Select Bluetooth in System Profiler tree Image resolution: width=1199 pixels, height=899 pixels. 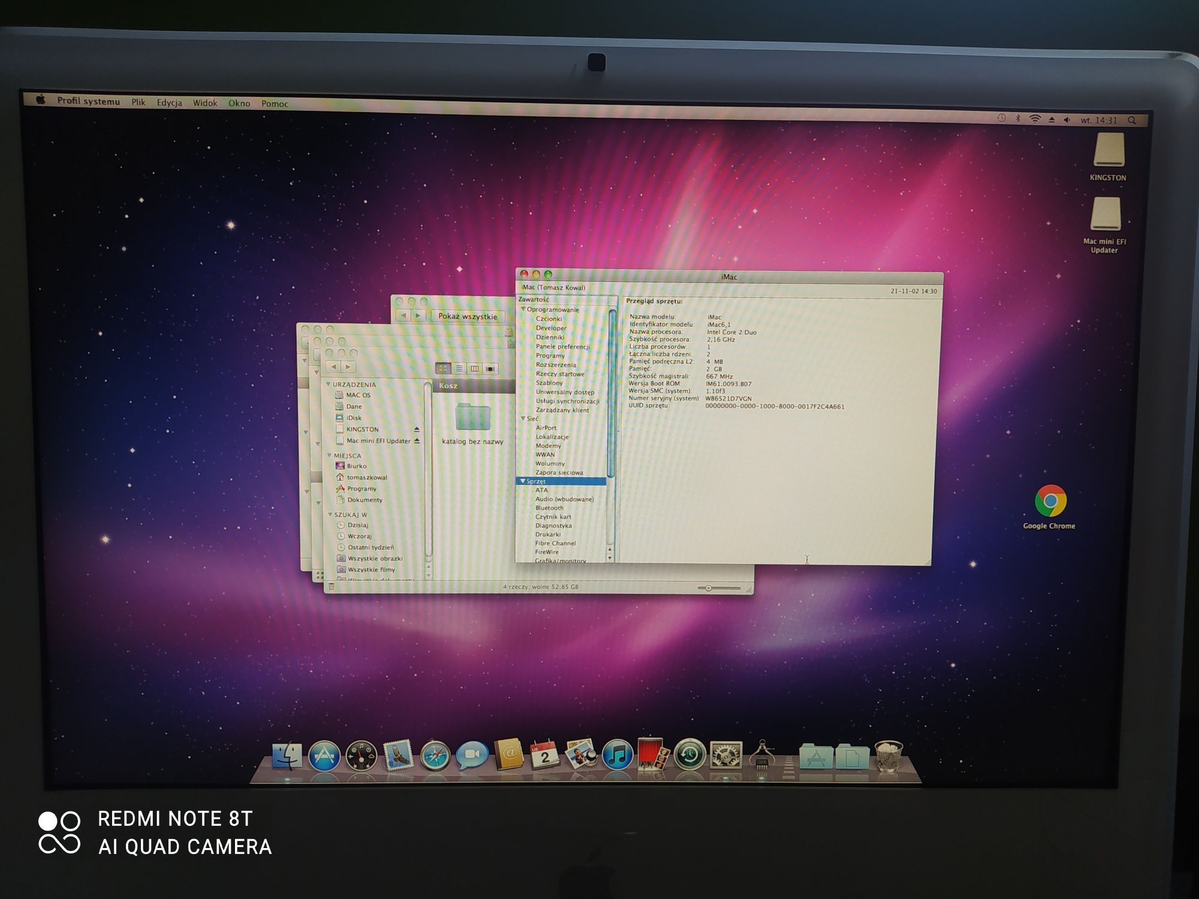(549, 508)
